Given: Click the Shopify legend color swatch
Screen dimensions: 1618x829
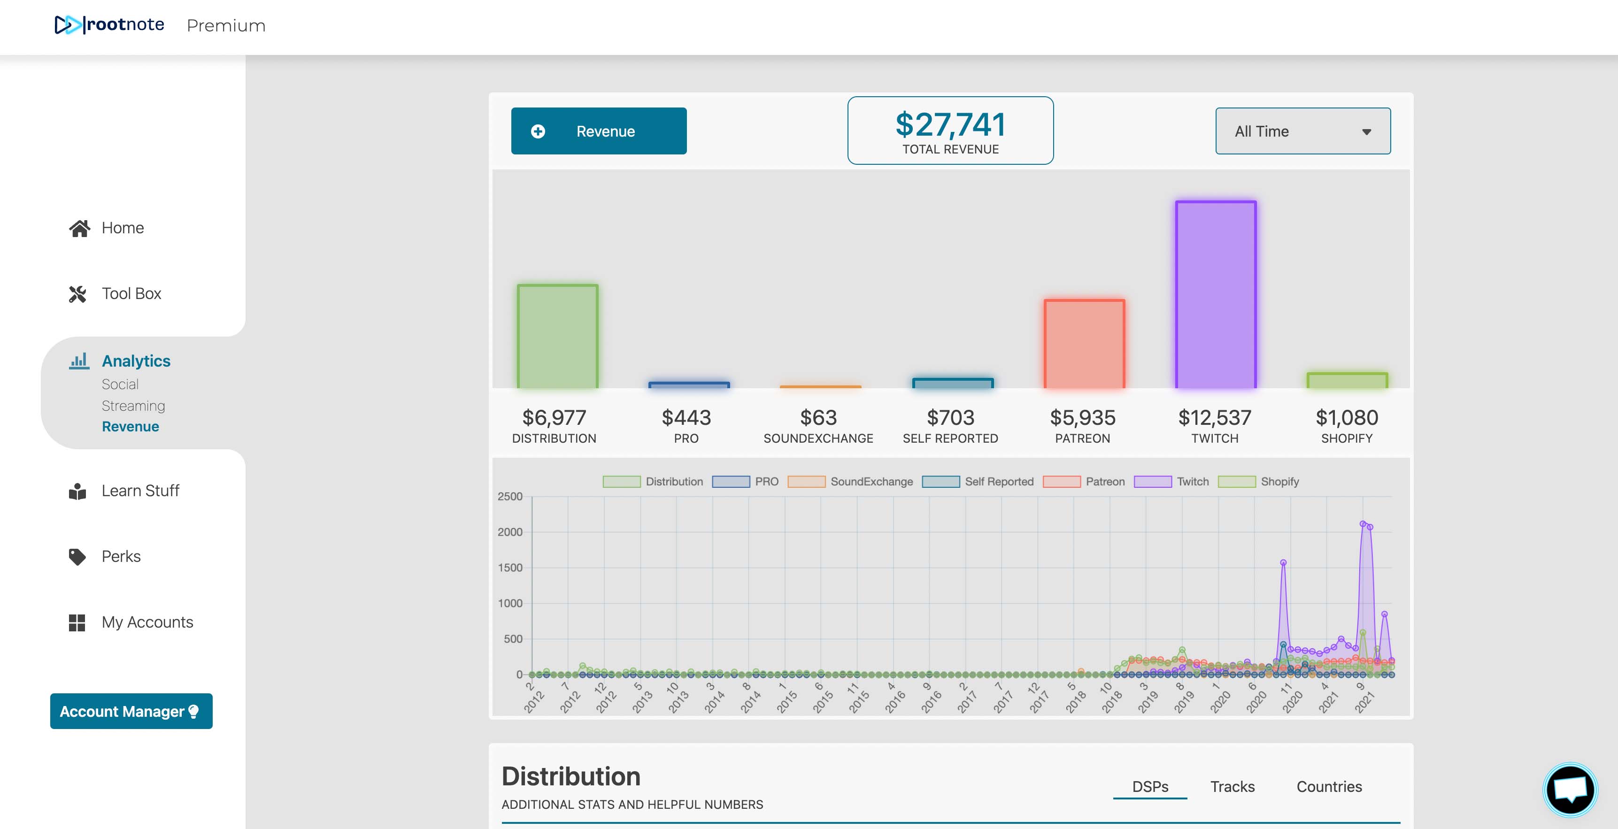Looking at the screenshot, I should coord(1236,482).
